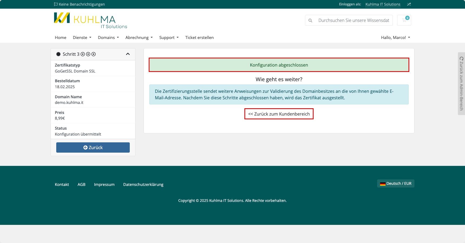Open the Kontakt footer link

pyautogui.click(x=62, y=185)
